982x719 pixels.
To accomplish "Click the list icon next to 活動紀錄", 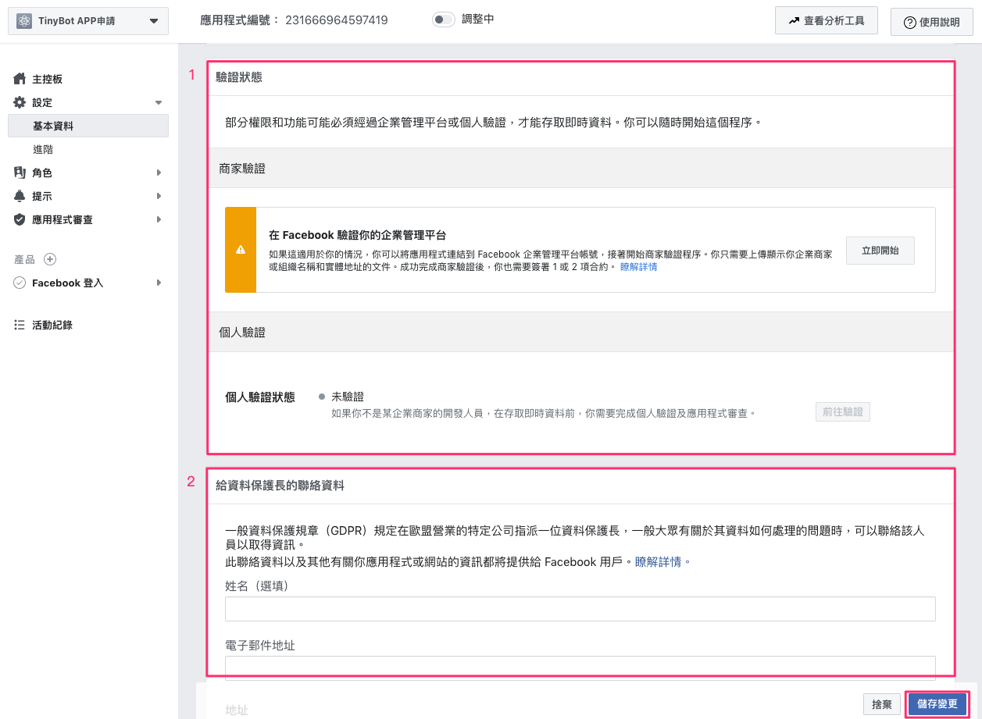I will pos(20,325).
